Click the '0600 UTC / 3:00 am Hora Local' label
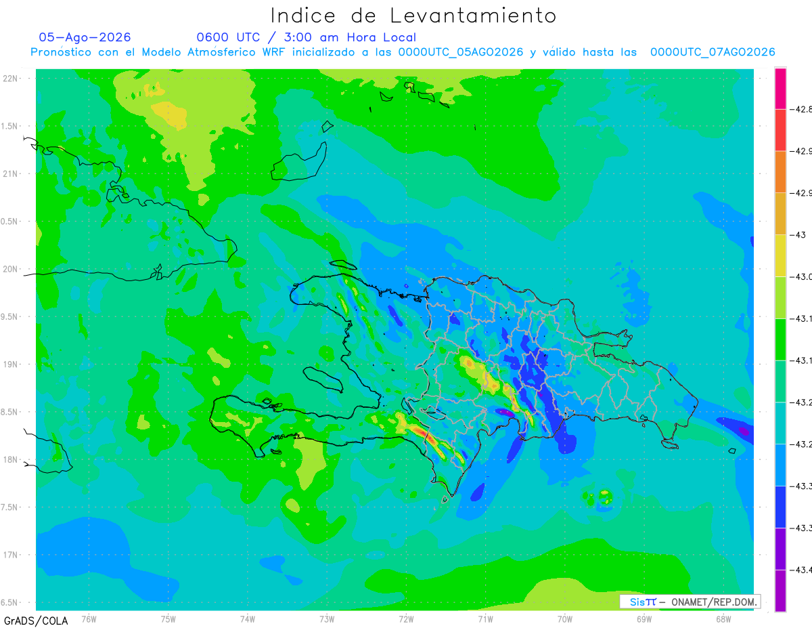 point(306,37)
